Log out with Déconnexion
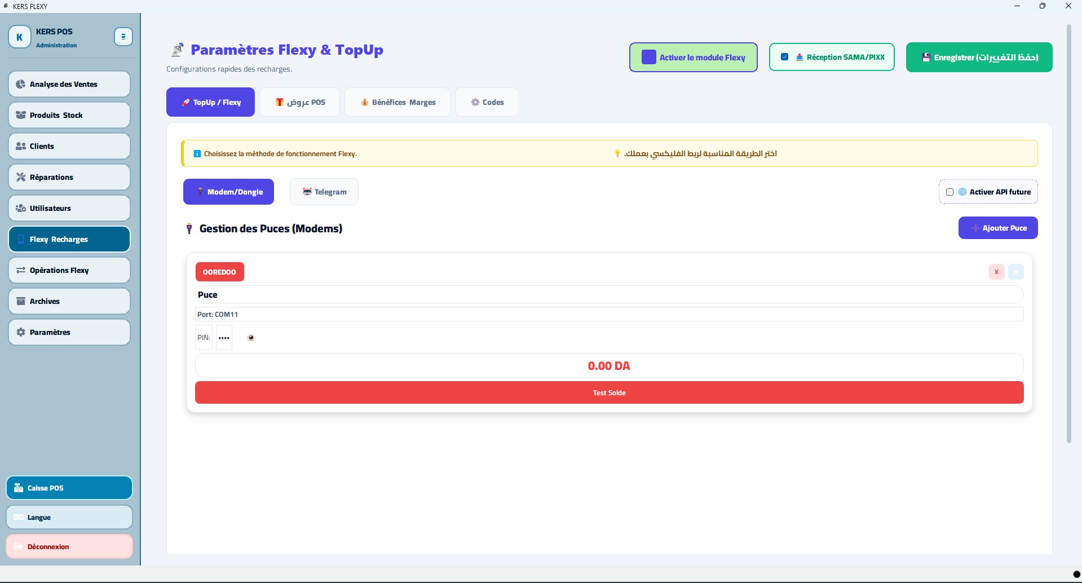This screenshot has height=583, width=1082. tap(69, 546)
